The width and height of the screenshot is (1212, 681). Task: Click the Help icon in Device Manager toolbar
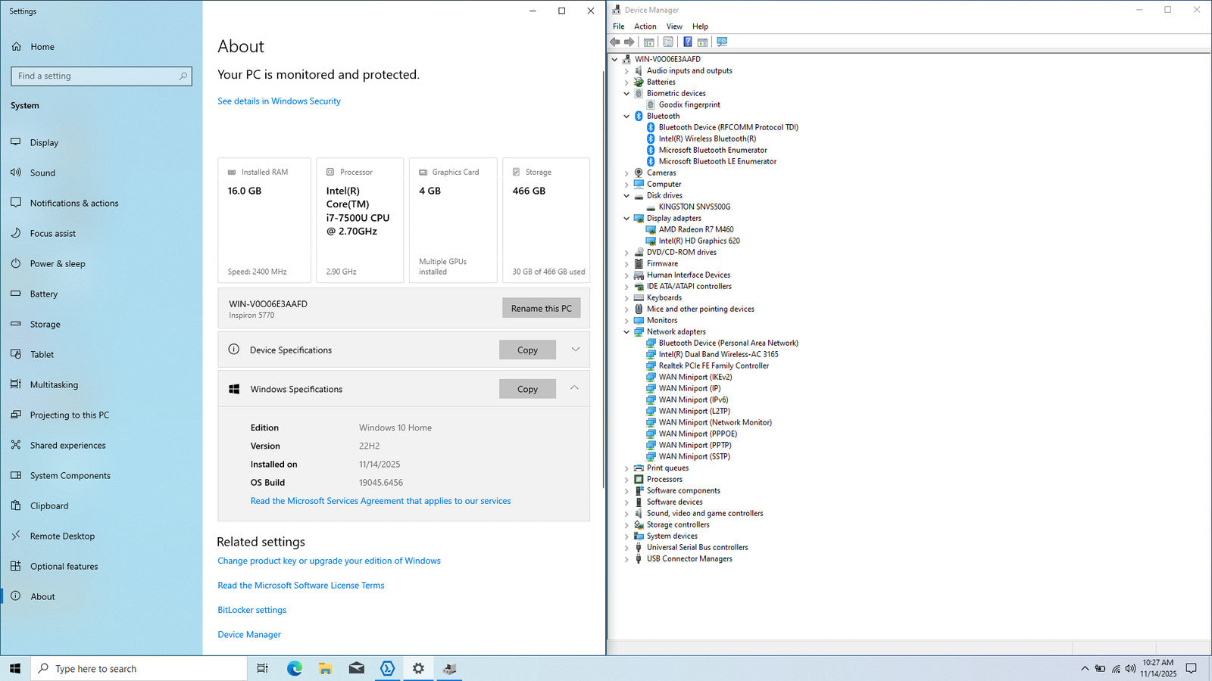[687, 42]
